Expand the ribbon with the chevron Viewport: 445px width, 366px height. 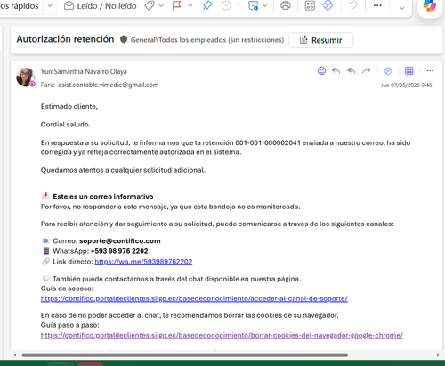click(402, 8)
